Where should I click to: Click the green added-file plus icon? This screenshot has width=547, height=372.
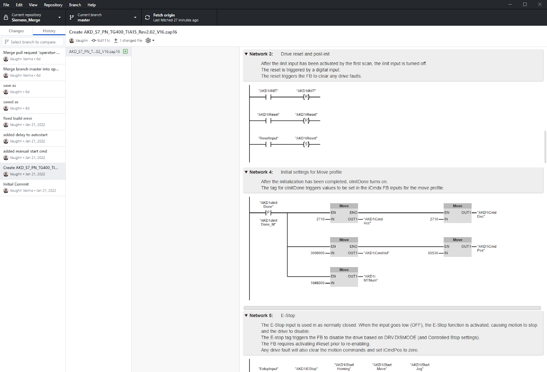pyautogui.click(x=125, y=52)
